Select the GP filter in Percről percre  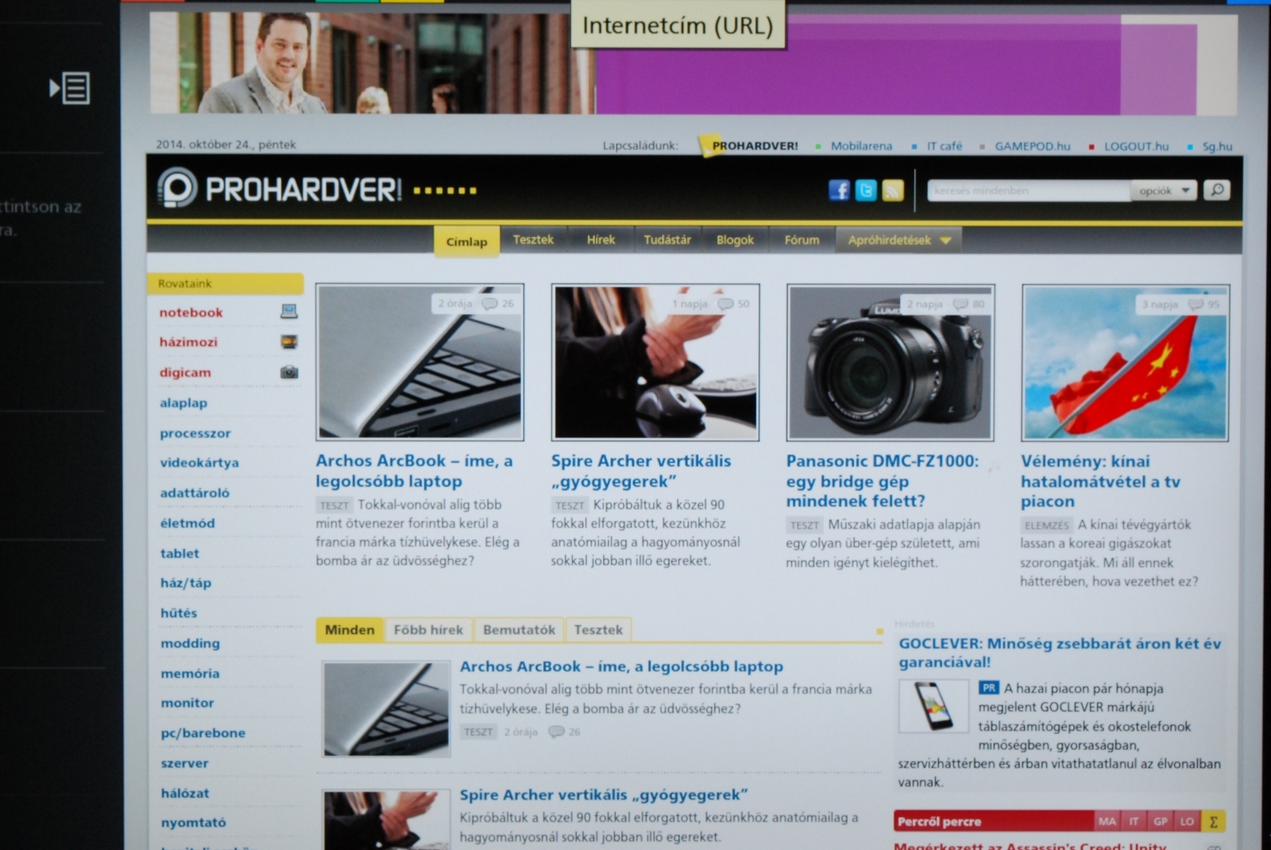tap(1161, 822)
